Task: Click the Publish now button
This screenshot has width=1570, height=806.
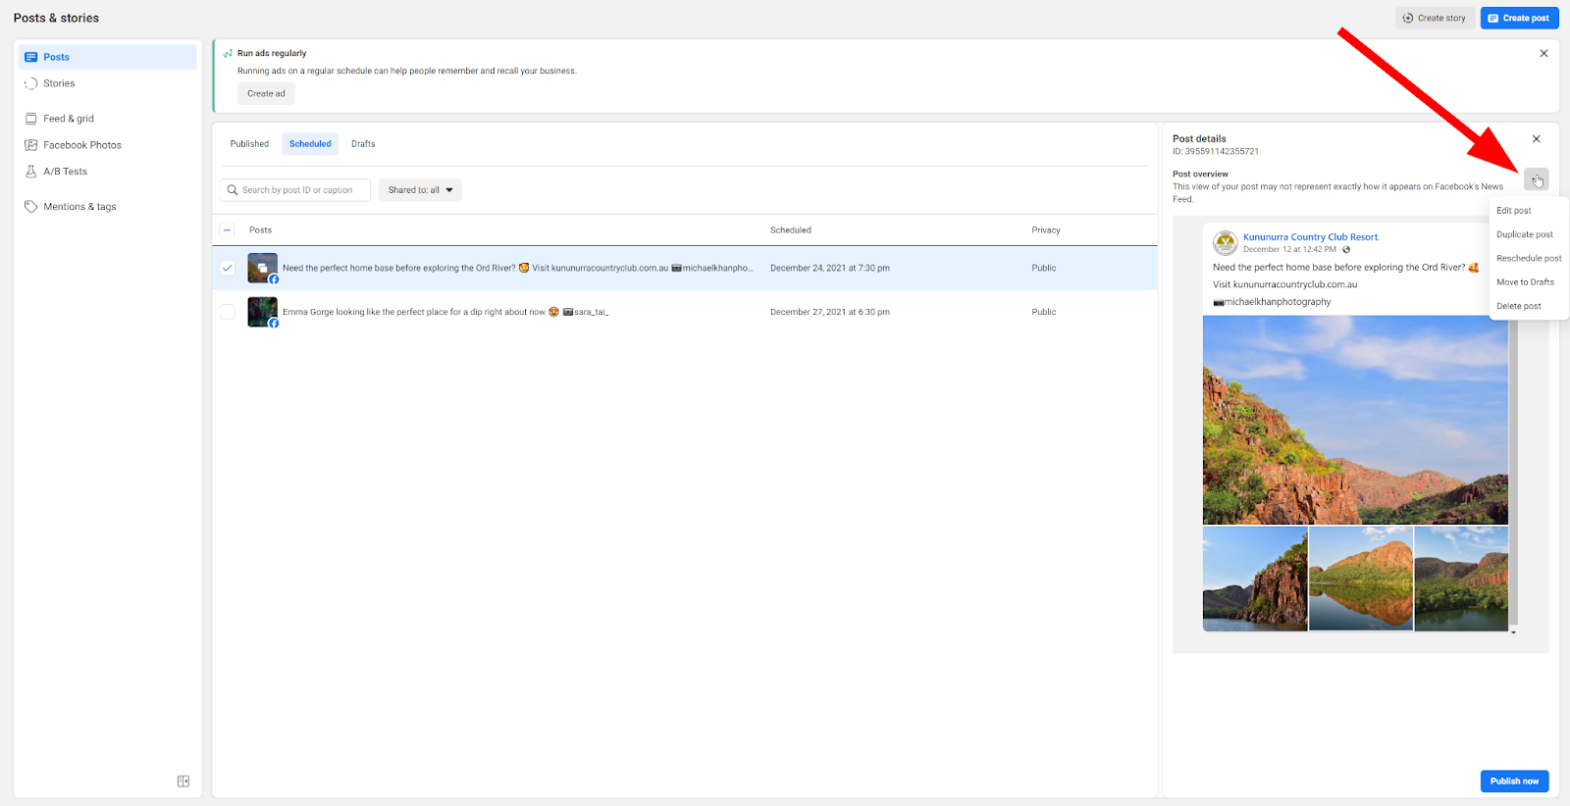Action: pyautogui.click(x=1514, y=781)
